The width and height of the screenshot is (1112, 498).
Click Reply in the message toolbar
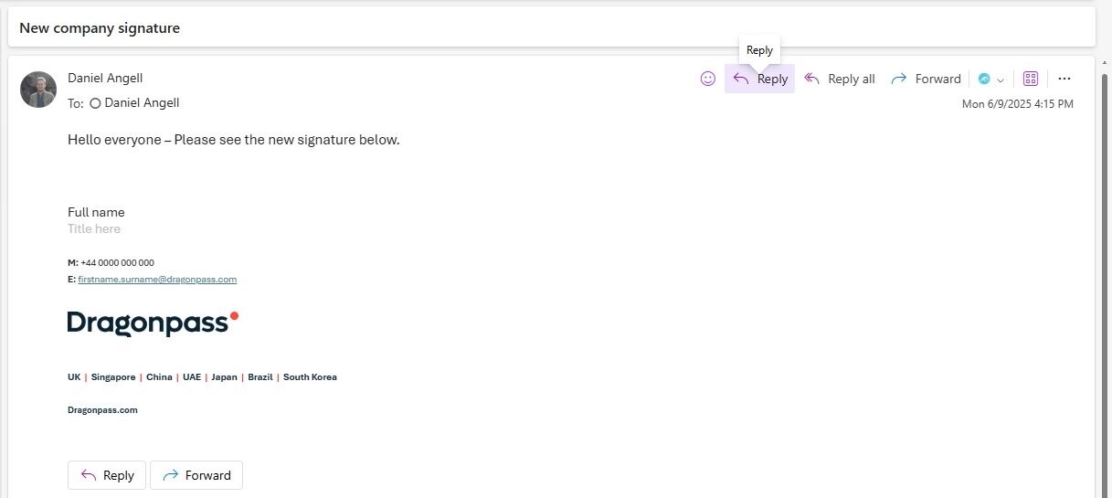(x=760, y=79)
